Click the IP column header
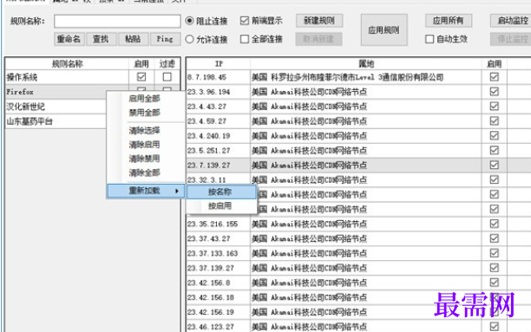 pos(219,63)
